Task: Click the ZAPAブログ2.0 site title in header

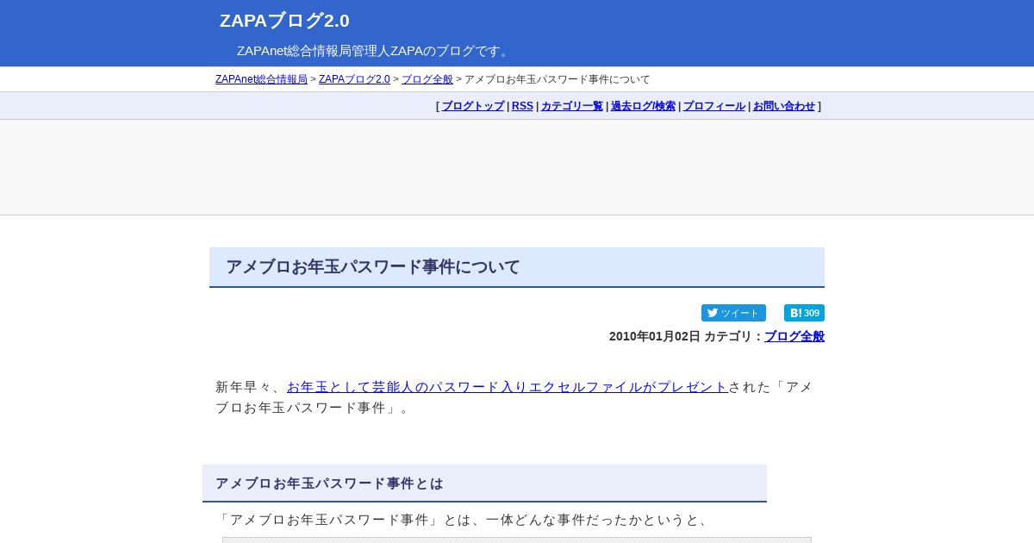Action: pos(284,21)
